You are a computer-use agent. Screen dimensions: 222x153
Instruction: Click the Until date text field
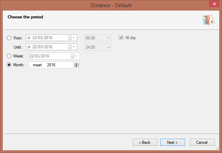(46, 47)
